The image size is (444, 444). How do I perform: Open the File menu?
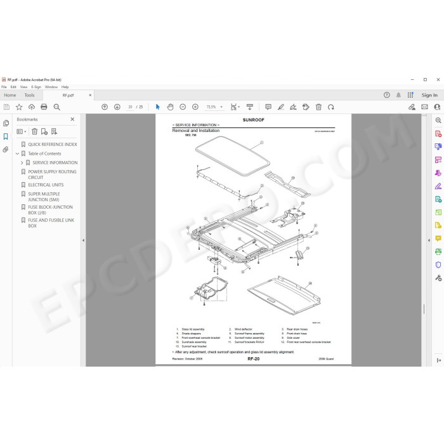4,87
